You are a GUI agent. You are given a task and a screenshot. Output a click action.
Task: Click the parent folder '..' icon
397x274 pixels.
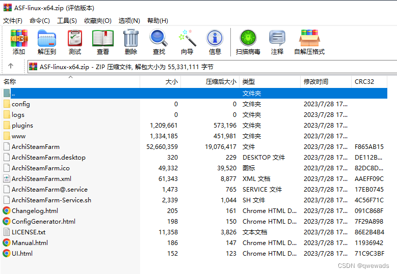pyautogui.click(x=7, y=93)
